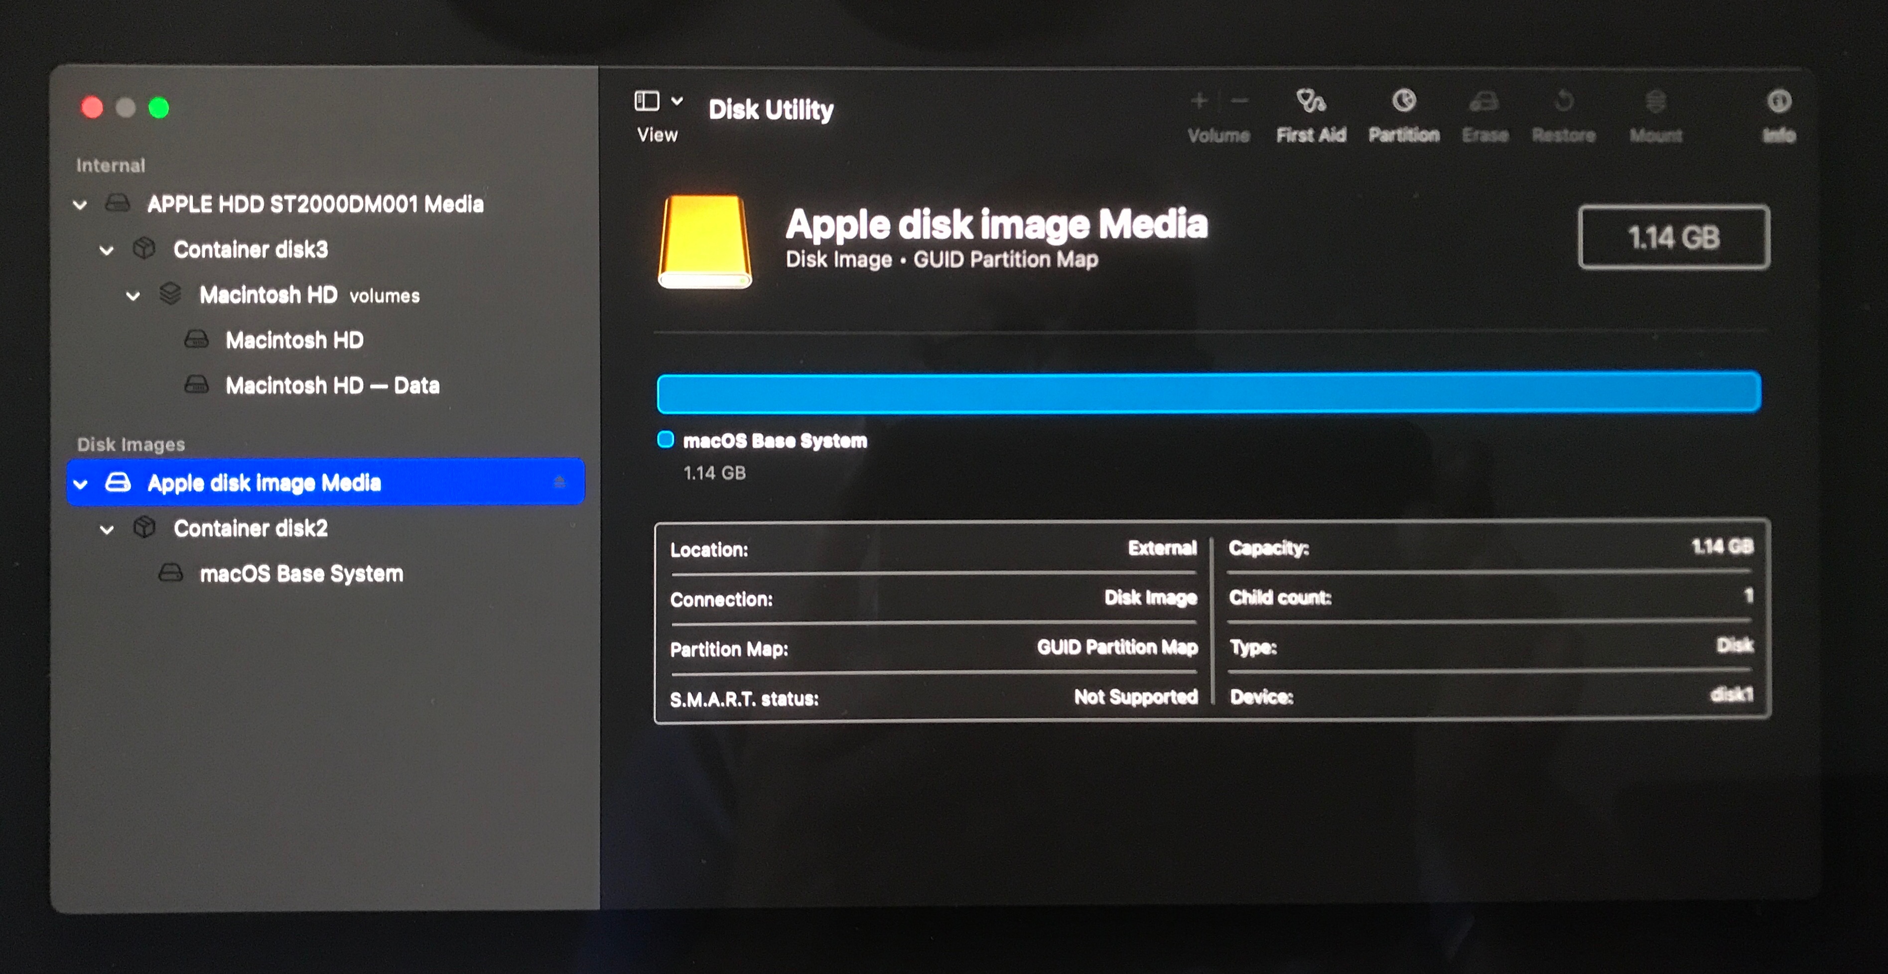Collapse Macintosh HD volumes group
Image resolution: width=1888 pixels, height=974 pixels.
134,296
